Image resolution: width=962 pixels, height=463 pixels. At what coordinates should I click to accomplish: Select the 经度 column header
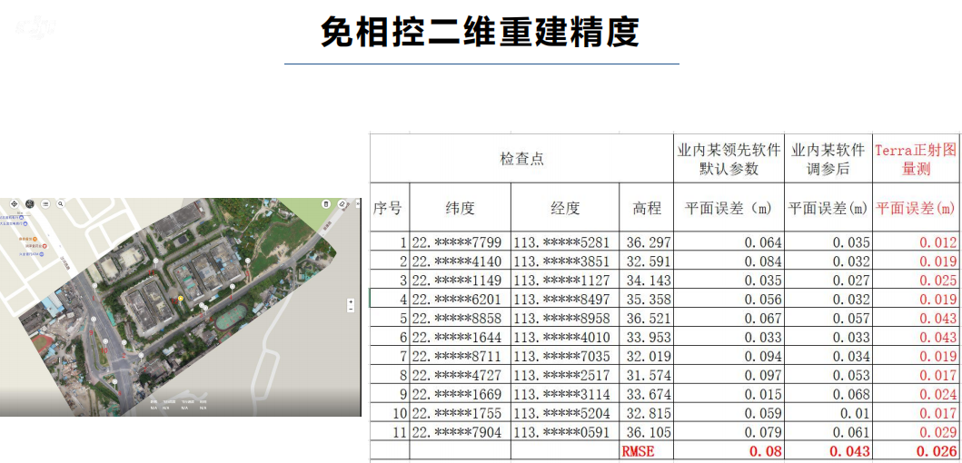point(565,207)
